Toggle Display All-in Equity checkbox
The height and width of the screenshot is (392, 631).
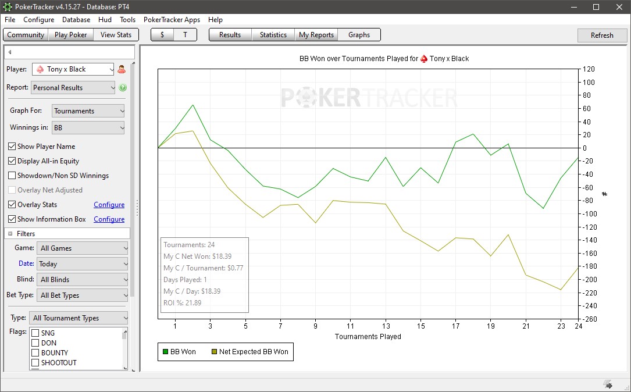(12, 161)
